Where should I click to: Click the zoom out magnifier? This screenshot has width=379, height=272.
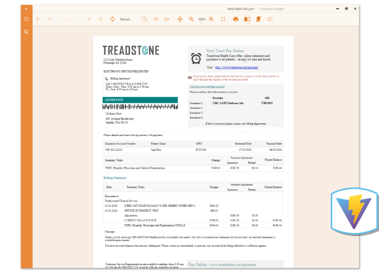click(x=191, y=20)
